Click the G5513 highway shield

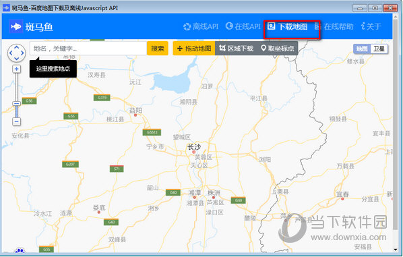(x=152, y=132)
